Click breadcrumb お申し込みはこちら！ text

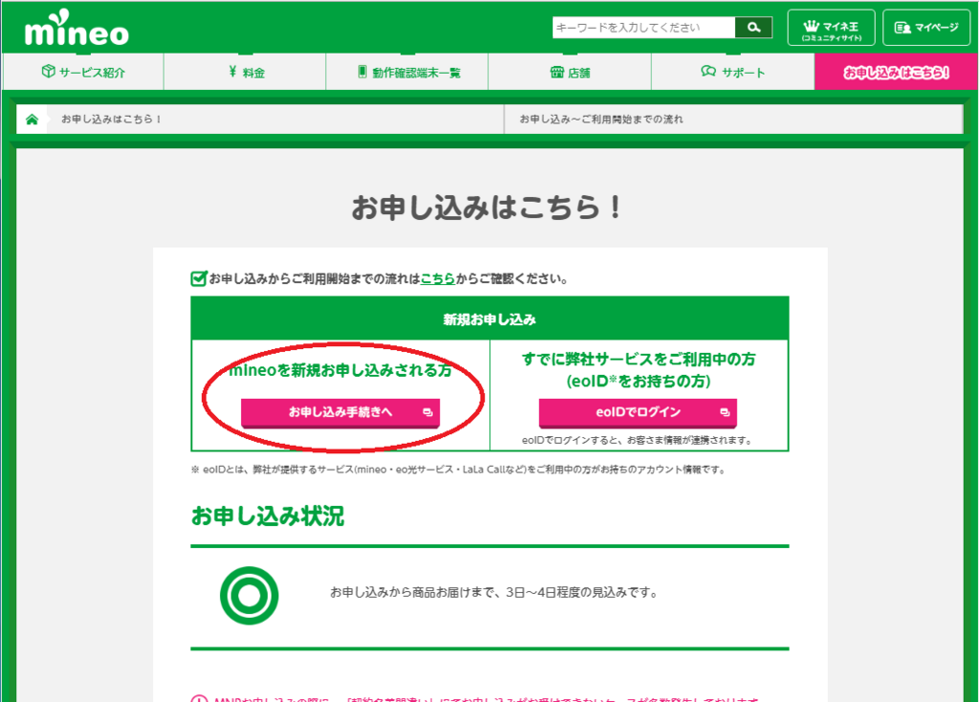112,120
